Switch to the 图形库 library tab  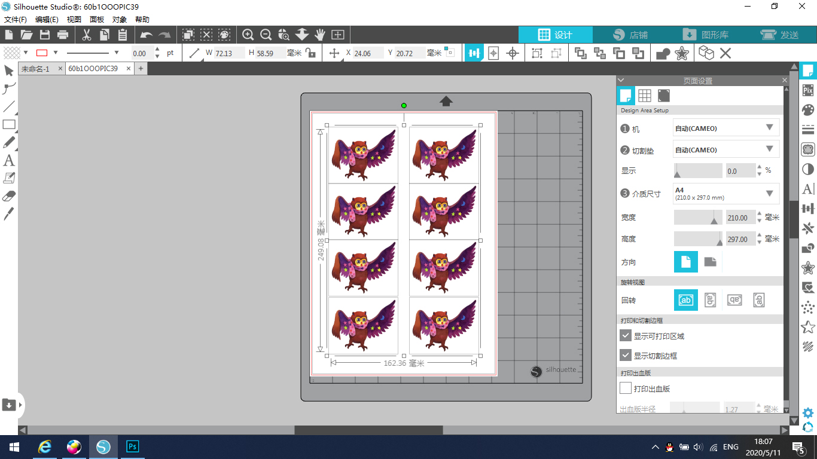pyautogui.click(x=705, y=35)
